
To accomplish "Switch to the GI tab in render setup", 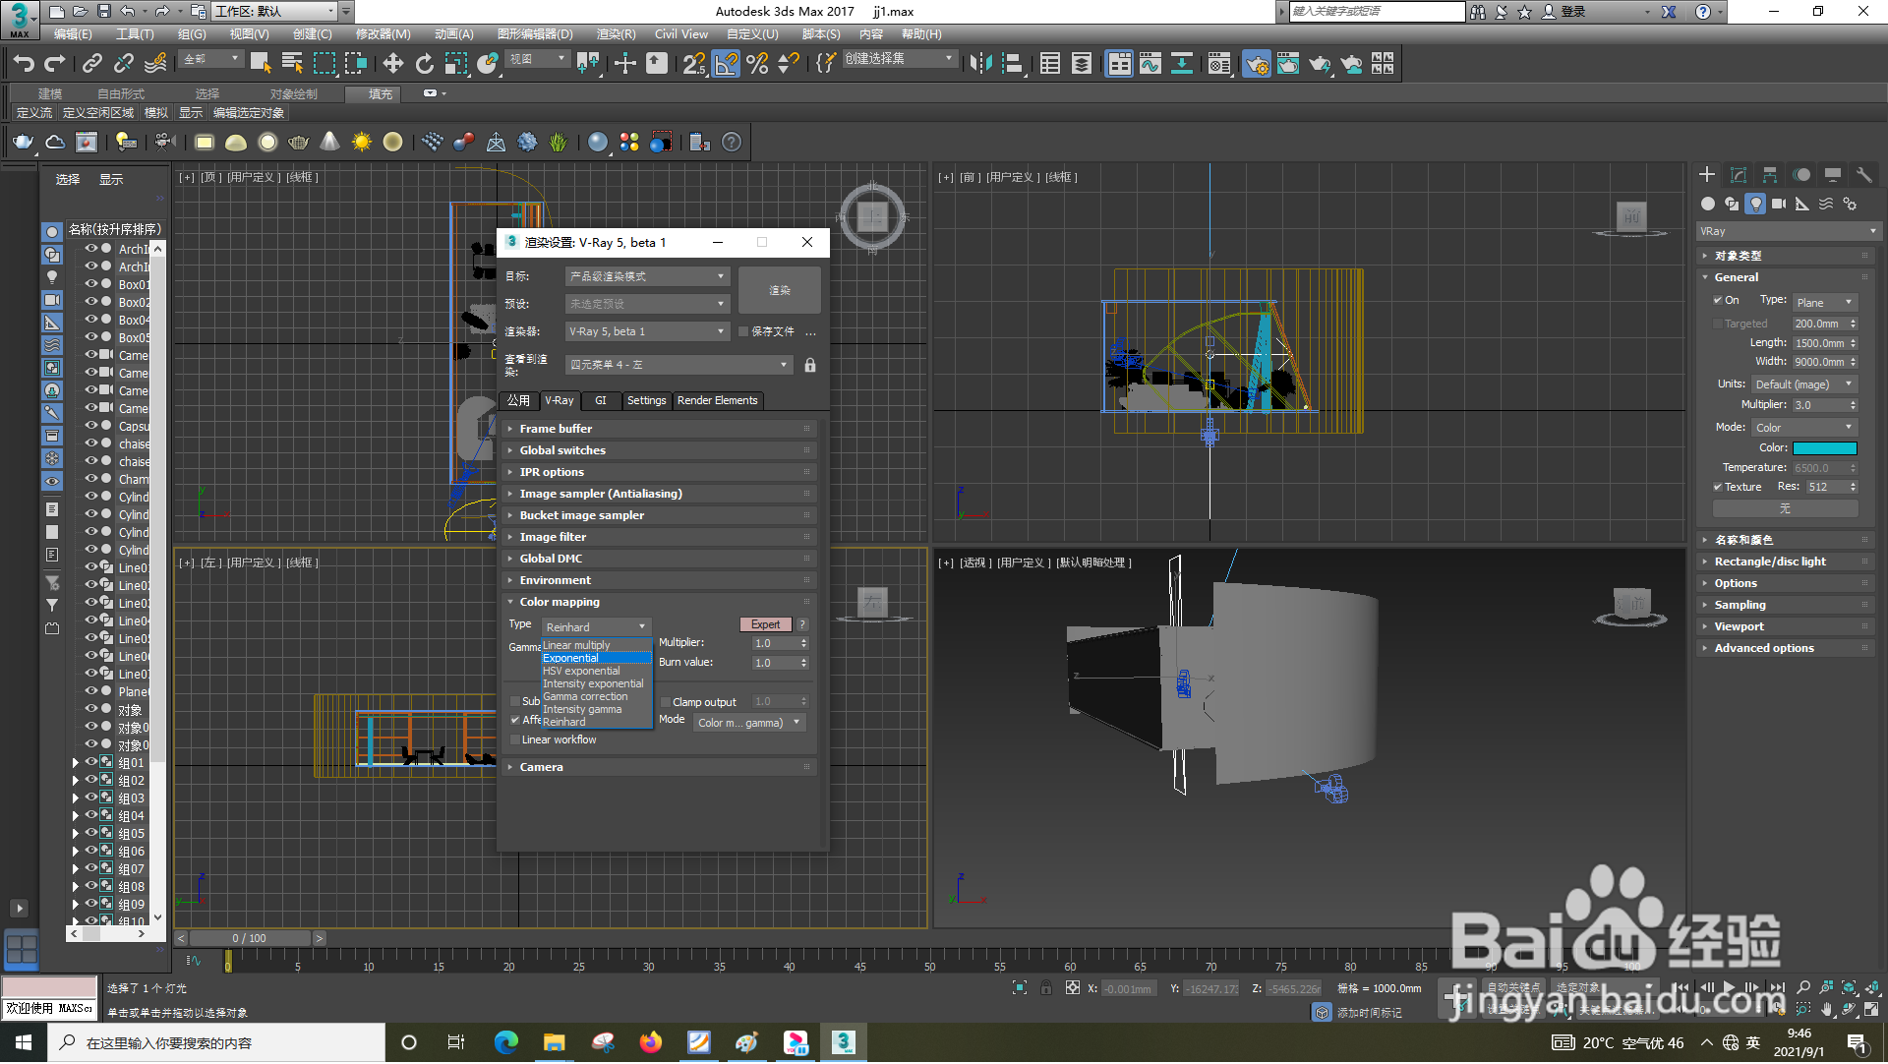I will pos(601,401).
